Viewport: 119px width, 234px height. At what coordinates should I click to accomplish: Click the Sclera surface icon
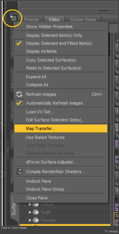pyautogui.click(x=35, y=204)
